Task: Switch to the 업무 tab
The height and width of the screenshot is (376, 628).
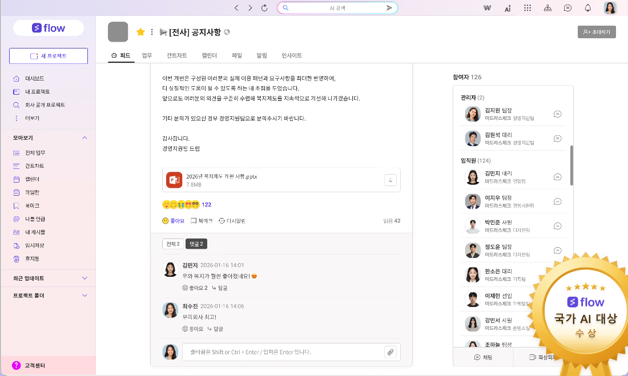Action: pyautogui.click(x=147, y=55)
